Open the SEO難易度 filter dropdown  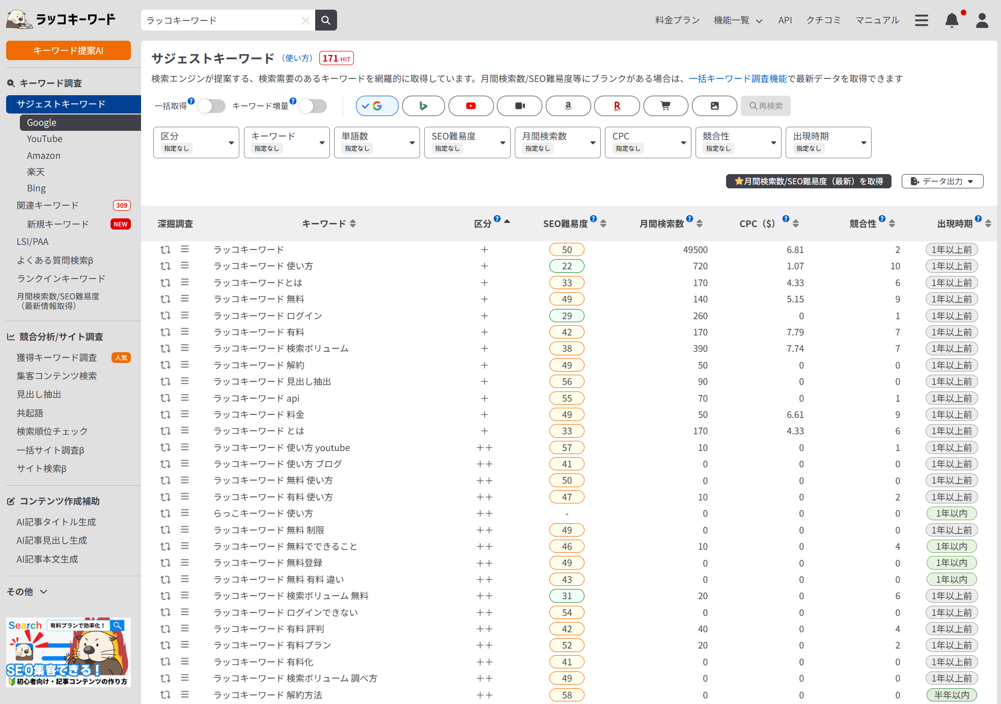click(x=467, y=143)
